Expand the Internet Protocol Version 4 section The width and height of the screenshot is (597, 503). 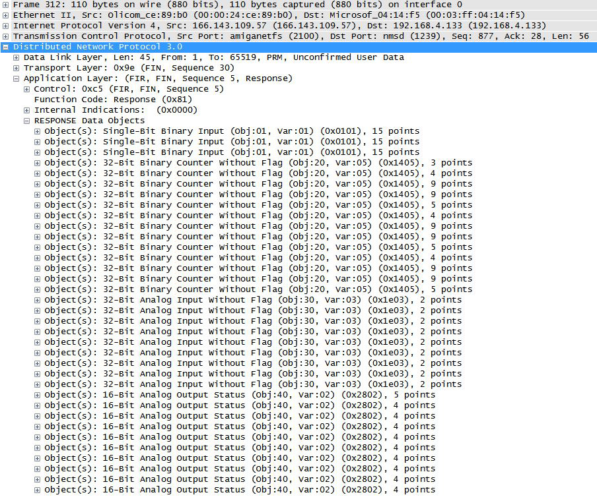pyautogui.click(x=6, y=26)
